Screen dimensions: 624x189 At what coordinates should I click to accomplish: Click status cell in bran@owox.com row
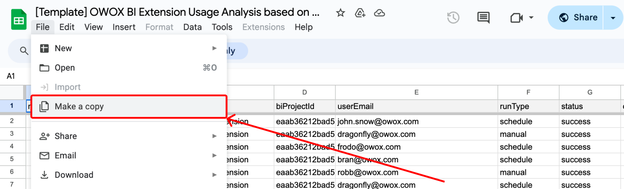coord(590,160)
